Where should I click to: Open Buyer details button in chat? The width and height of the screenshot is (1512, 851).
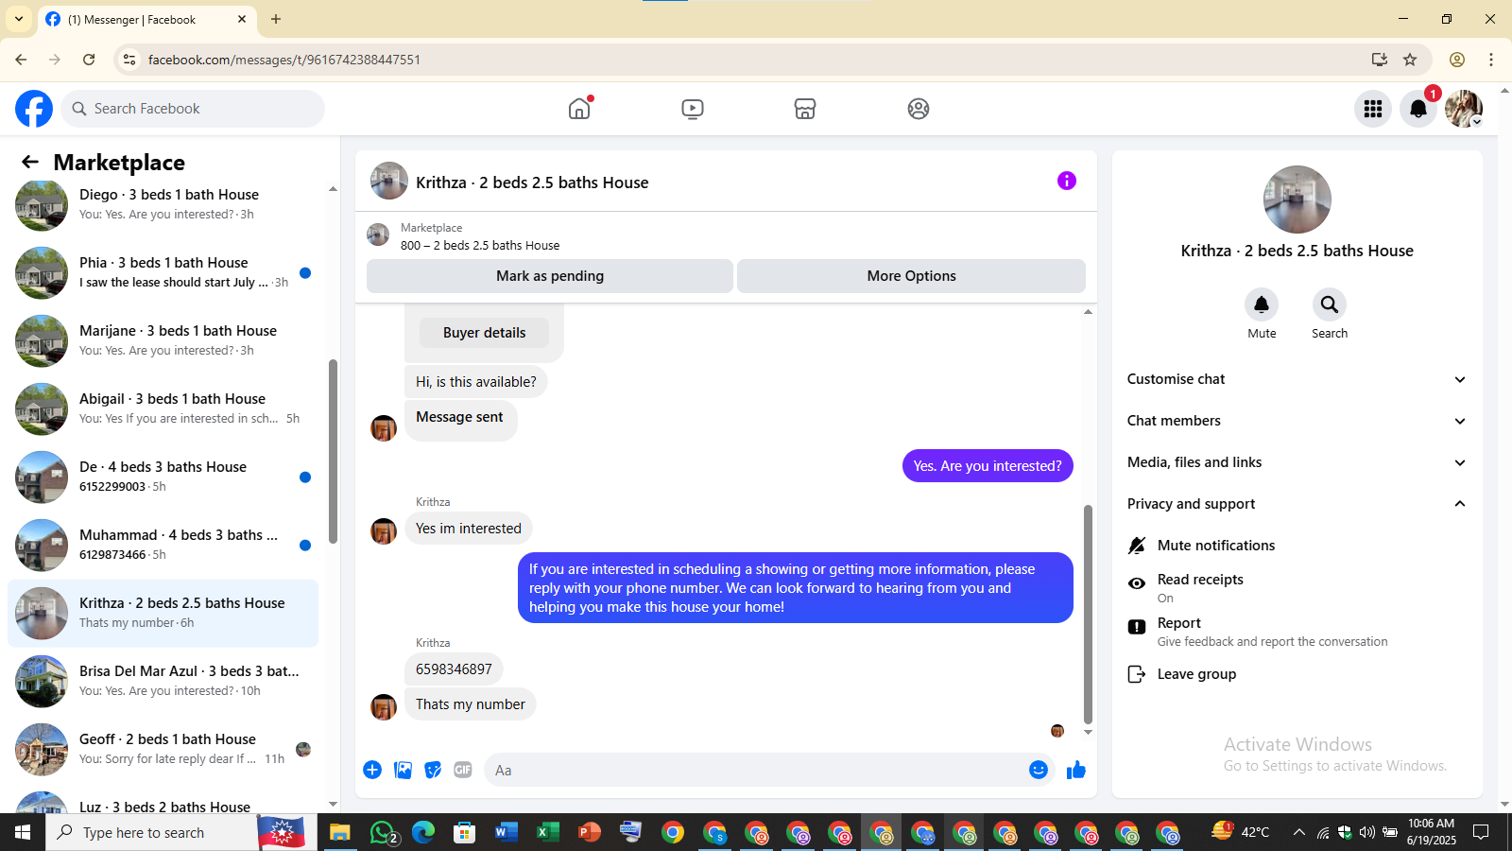(484, 333)
